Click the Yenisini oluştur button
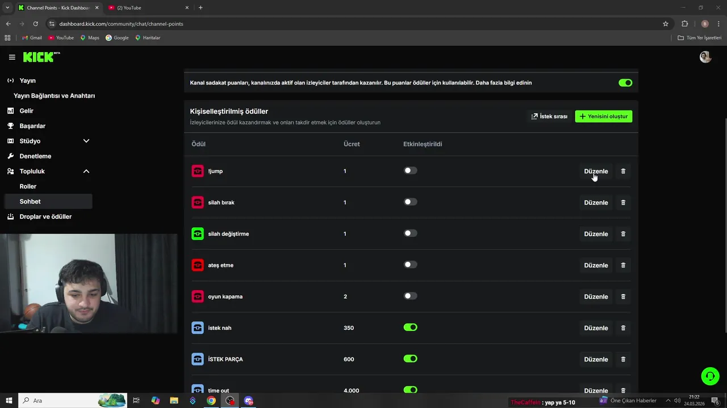Image resolution: width=727 pixels, height=408 pixels. pos(603,116)
